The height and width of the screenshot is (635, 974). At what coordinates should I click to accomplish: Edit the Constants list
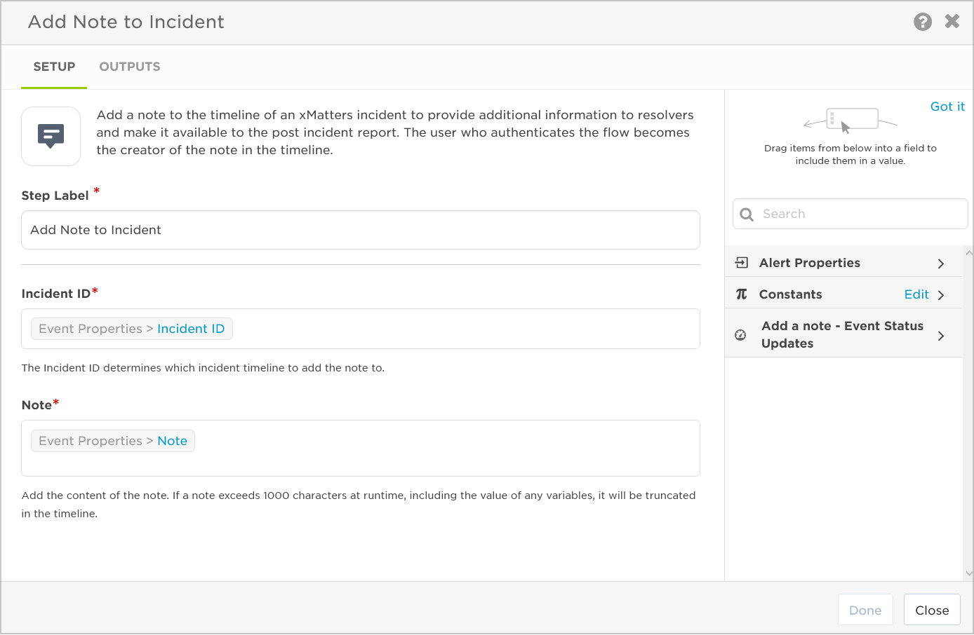(916, 294)
